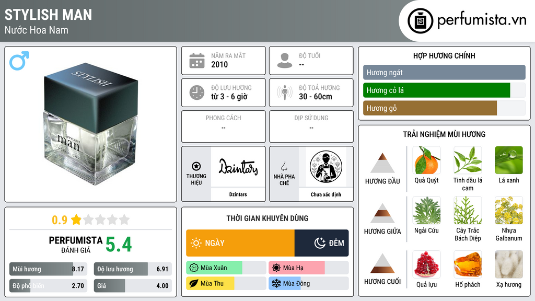Click the Dzintars brand logo
Image resolution: width=535 pixels, height=301 pixels.
tap(238, 167)
